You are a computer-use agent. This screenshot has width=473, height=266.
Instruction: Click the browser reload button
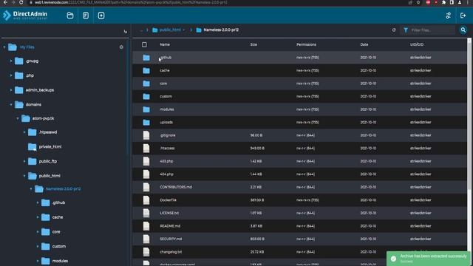pyautogui.click(x=21, y=2)
